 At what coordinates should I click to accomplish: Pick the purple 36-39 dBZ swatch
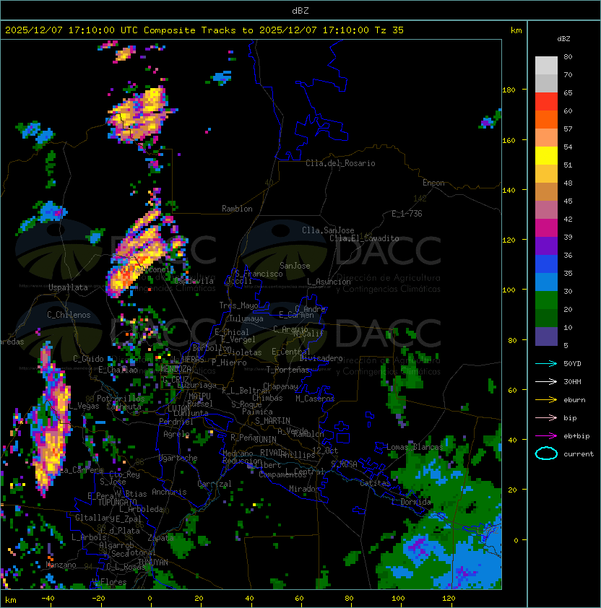[546, 246]
